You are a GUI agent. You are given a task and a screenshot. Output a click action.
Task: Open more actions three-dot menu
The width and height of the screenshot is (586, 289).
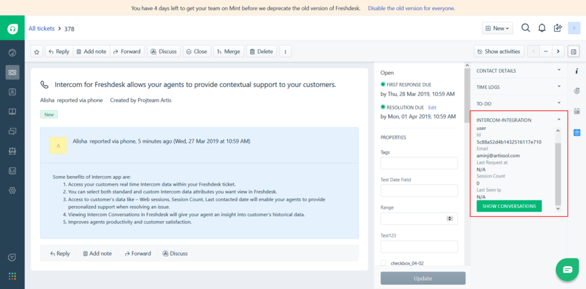pyautogui.click(x=286, y=52)
